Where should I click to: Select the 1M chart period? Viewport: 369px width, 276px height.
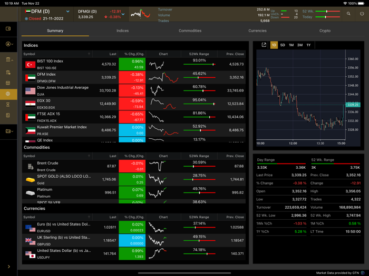pos(291,45)
